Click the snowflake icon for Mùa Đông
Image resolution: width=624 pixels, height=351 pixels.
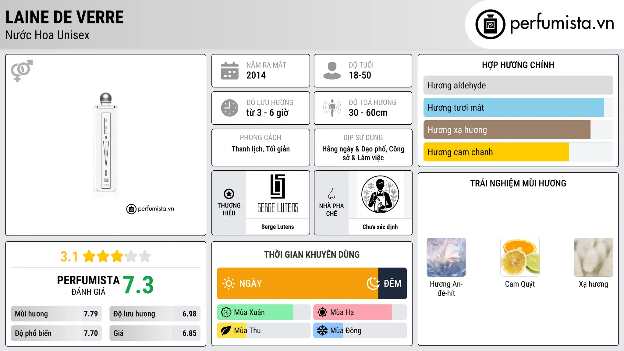pyautogui.click(x=322, y=331)
